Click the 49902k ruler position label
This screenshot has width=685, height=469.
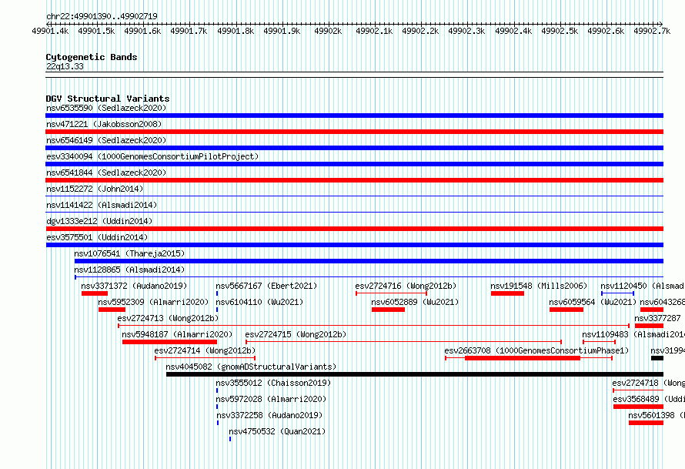point(328,31)
